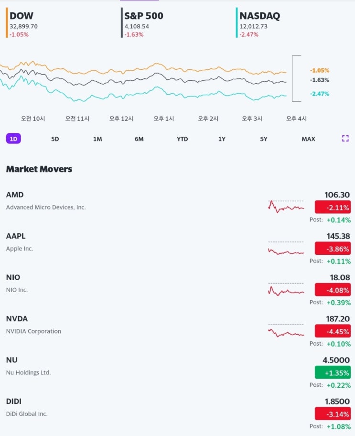This screenshot has width=355, height=436.
Task: Open AAPL mini sparkline chart
Action: click(286, 248)
